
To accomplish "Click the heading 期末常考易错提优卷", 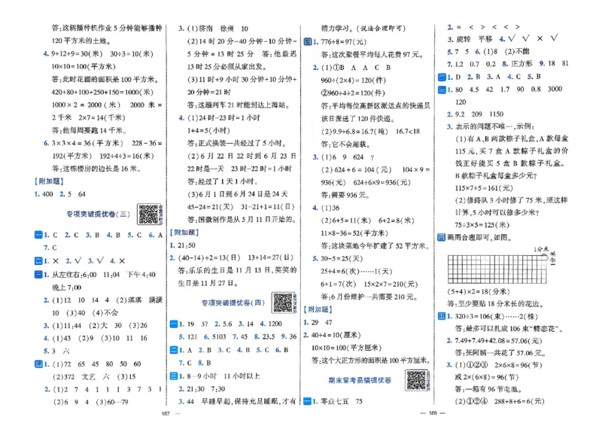I will coord(360,380).
